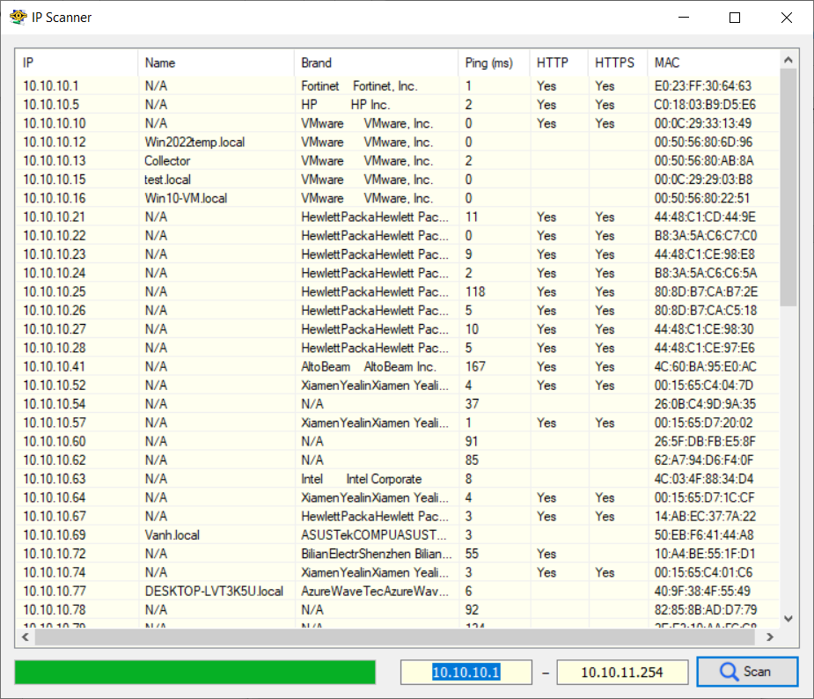Click the horizontal scrollbar left arrow
The height and width of the screenshot is (699, 814).
25,636
